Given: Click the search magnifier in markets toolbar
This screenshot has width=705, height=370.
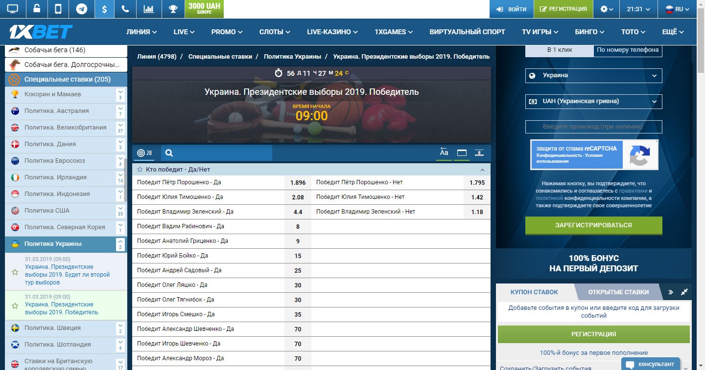Looking at the screenshot, I should [169, 153].
